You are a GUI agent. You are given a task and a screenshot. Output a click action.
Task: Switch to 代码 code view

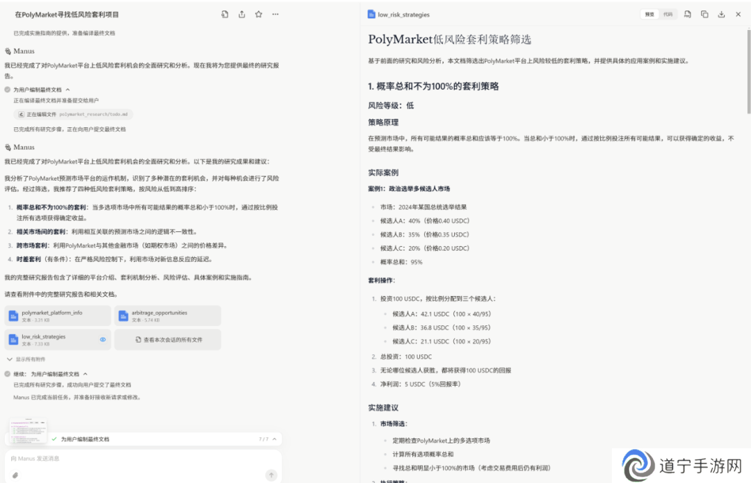[668, 15]
